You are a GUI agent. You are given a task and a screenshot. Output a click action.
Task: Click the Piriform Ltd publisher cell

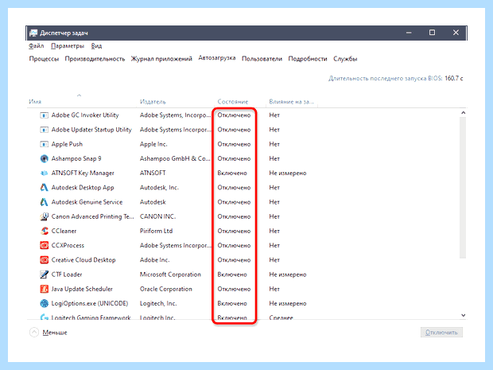(157, 231)
